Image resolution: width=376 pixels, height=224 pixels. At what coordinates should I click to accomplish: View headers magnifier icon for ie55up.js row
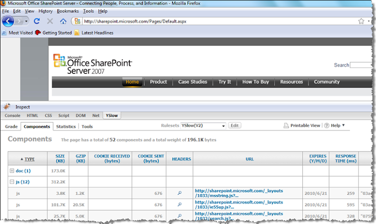(x=180, y=205)
